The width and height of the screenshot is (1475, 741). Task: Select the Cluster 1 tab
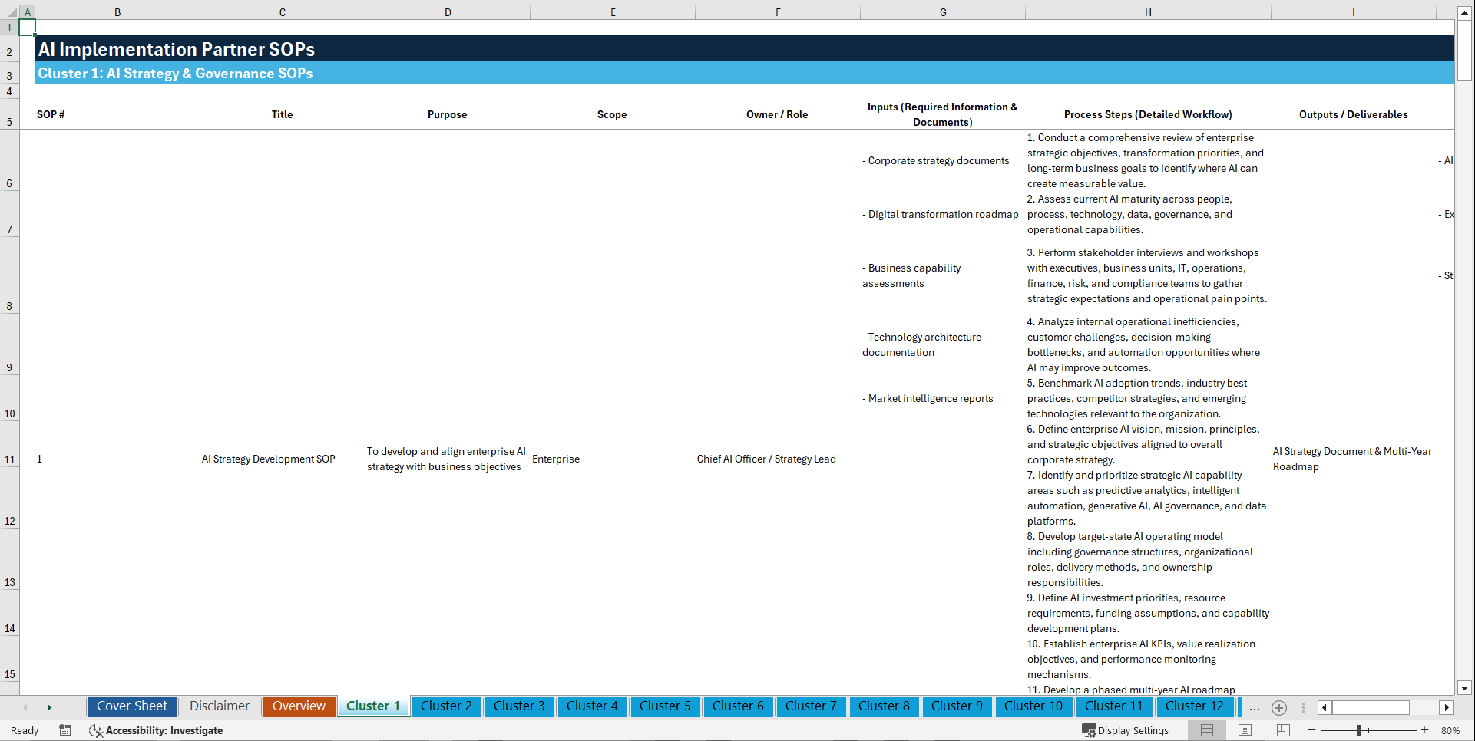point(373,706)
